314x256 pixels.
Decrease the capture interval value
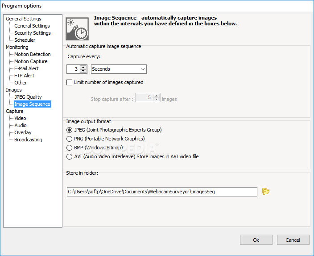click(x=83, y=71)
